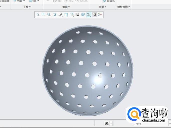
Task: Open the display style sphere icon
Action: pos(60,15)
